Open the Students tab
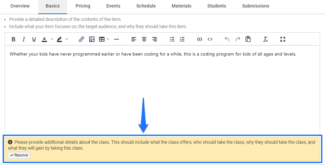Screen dimensions: 325x165 [x=217, y=6]
